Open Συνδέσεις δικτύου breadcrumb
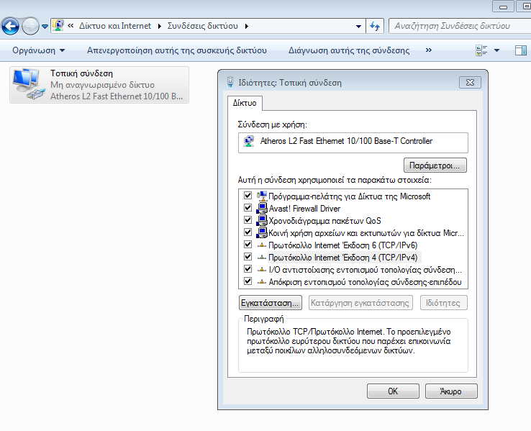Image resolution: width=531 pixels, height=431 pixels. point(202,26)
